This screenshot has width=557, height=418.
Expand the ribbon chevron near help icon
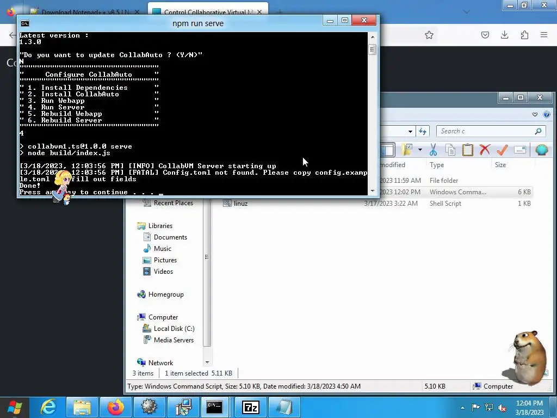click(535, 114)
